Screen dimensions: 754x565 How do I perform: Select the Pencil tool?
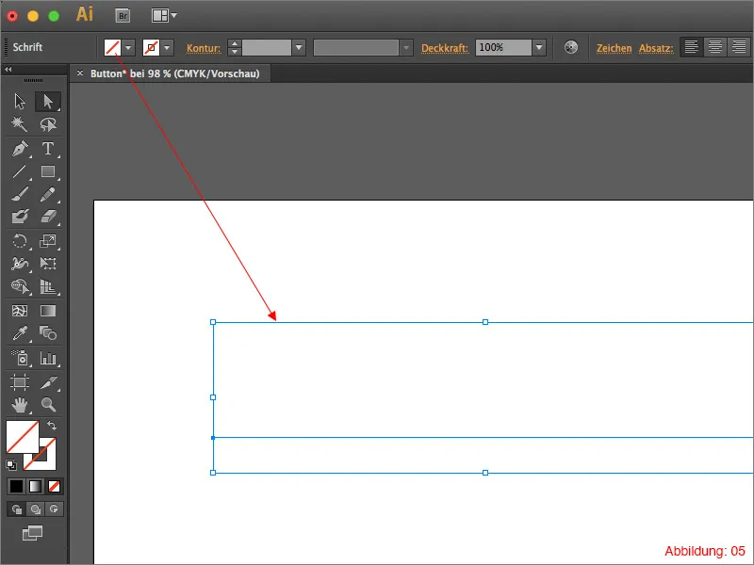tap(48, 194)
